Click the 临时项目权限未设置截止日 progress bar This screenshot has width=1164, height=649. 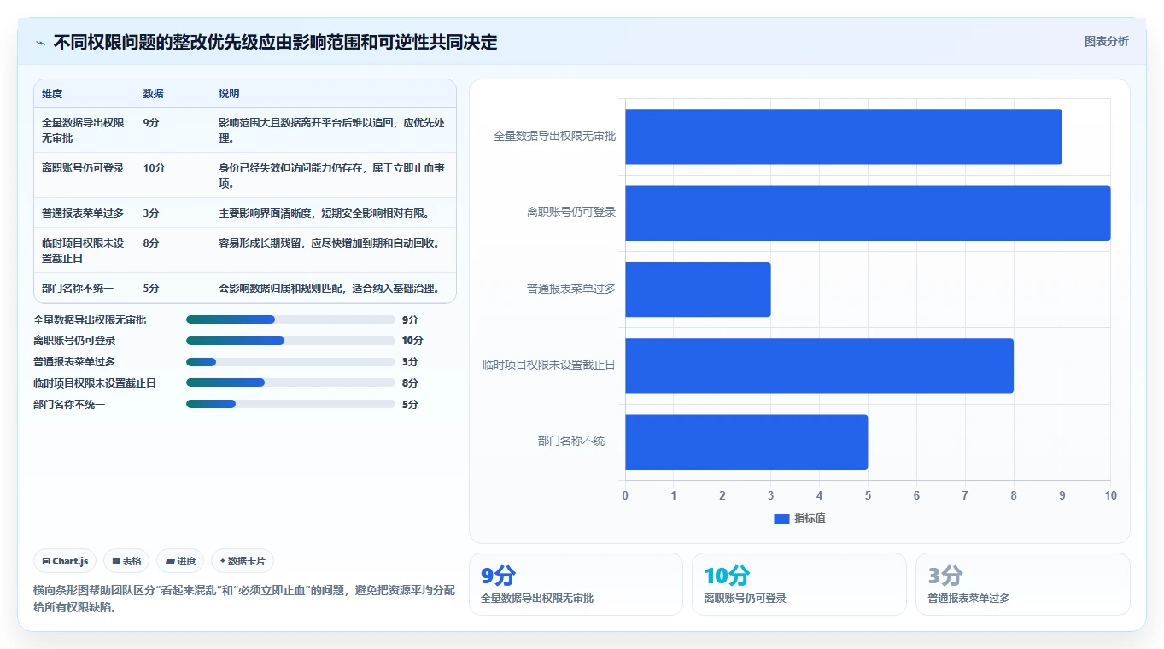click(x=290, y=383)
